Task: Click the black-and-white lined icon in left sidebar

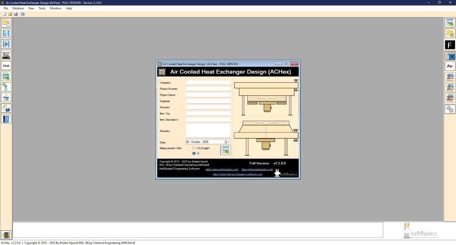Action: point(6,55)
